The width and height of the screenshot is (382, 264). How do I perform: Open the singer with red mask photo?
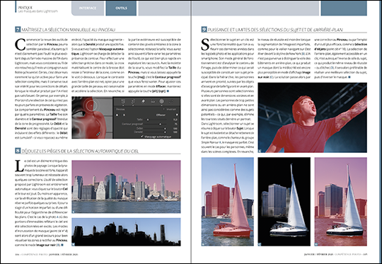[313, 117]
